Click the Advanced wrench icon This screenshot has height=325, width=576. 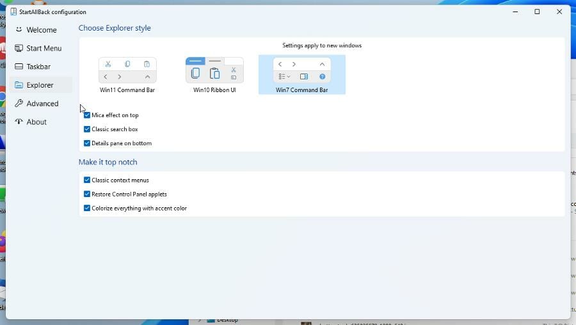[x=19, y=103]
